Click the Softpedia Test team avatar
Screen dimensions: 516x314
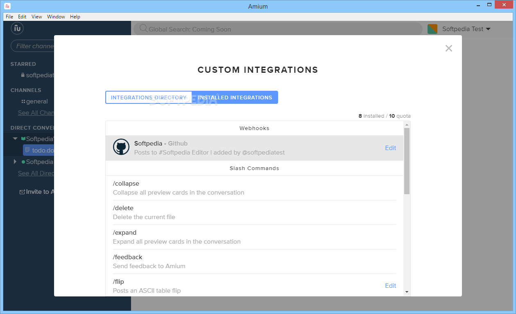click(x=432, y=29)
